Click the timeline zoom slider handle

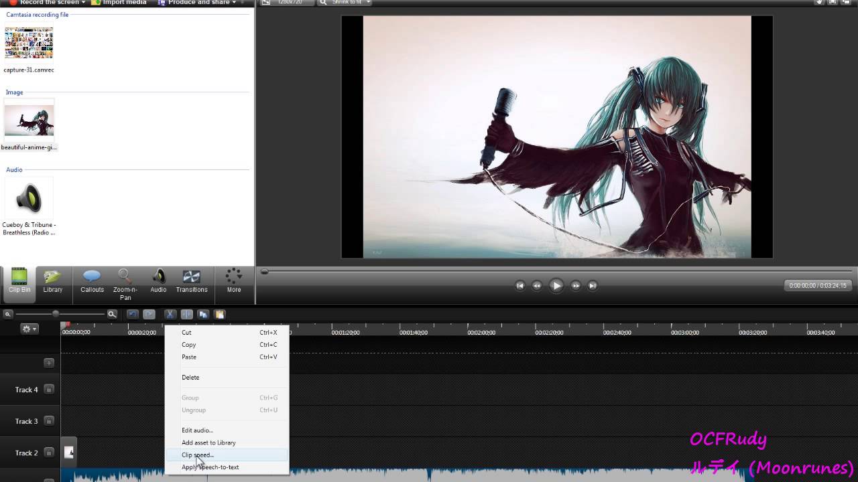click(x=56, y=314)
